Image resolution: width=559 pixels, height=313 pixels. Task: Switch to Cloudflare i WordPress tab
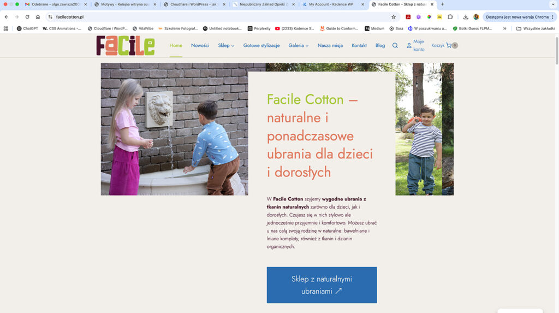point(194,4)
